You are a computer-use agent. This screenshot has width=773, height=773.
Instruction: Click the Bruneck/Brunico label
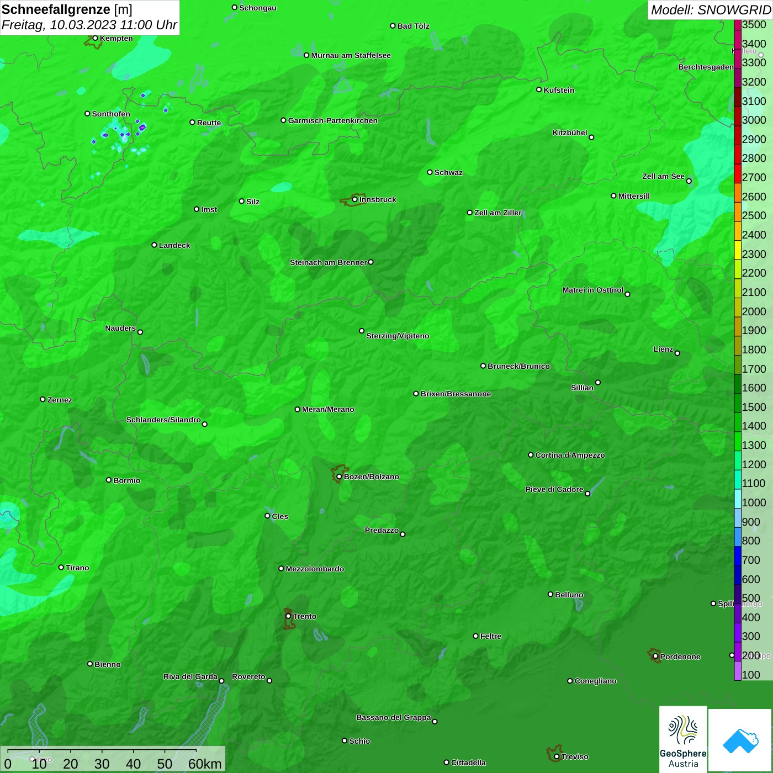click(x=518, y=366)
